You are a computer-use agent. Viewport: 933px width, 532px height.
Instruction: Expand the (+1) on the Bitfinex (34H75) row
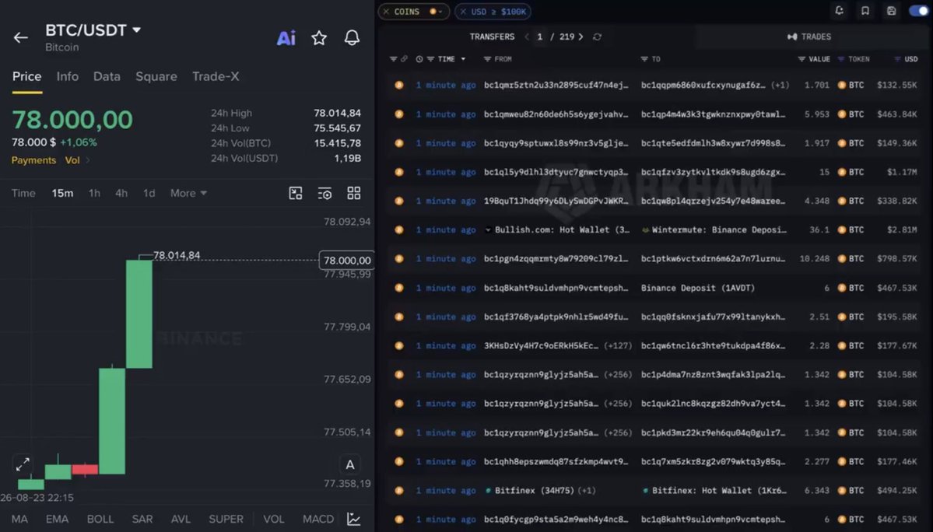pos(587,491)
